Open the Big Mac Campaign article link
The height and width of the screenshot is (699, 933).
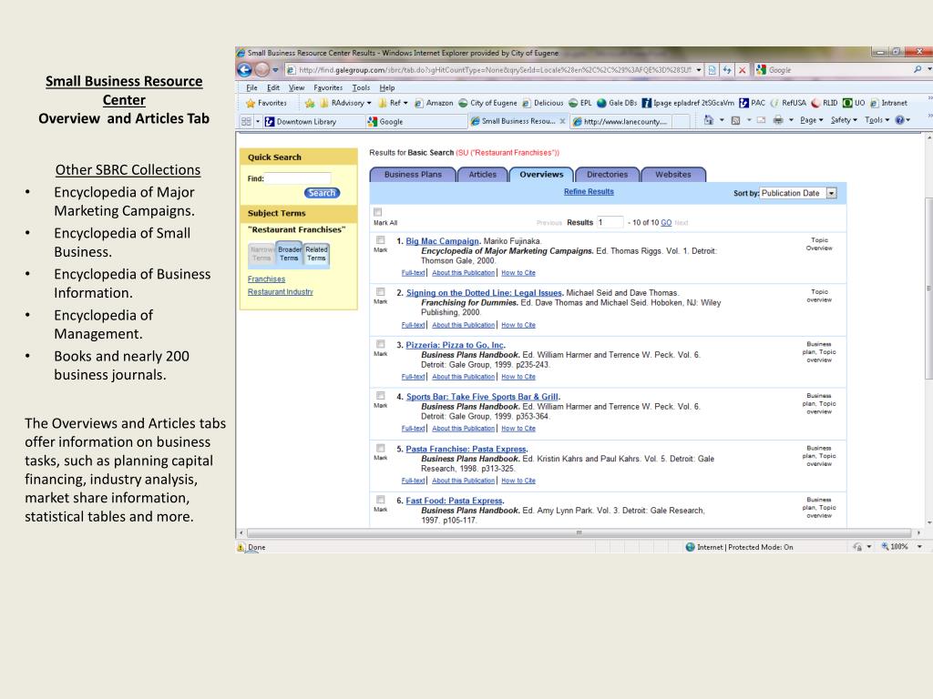[442, 240]
